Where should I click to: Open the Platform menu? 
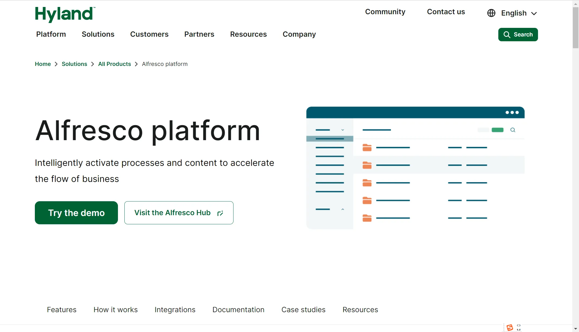pyautogui.click(x=51, y=34)
